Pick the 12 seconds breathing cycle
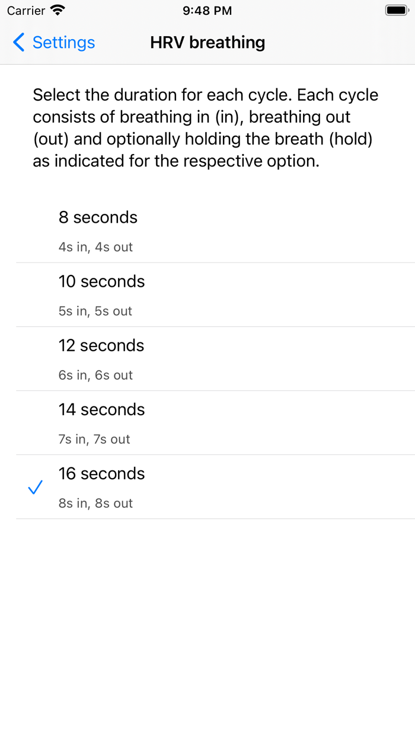 [x=101, y=345]
